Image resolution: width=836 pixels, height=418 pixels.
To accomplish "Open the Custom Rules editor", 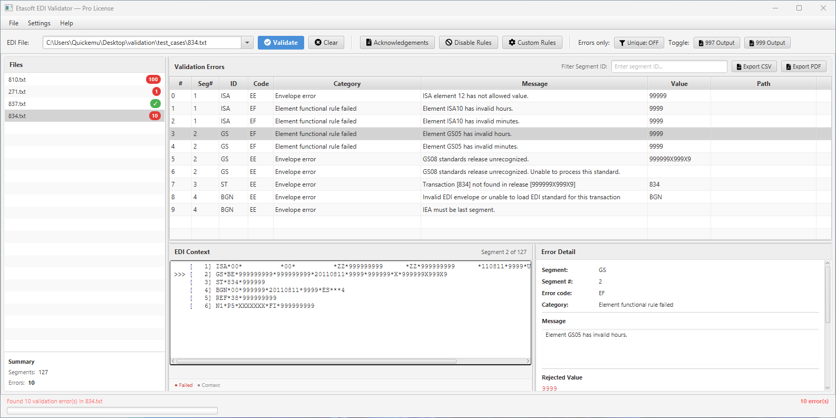I will [532, 43].
